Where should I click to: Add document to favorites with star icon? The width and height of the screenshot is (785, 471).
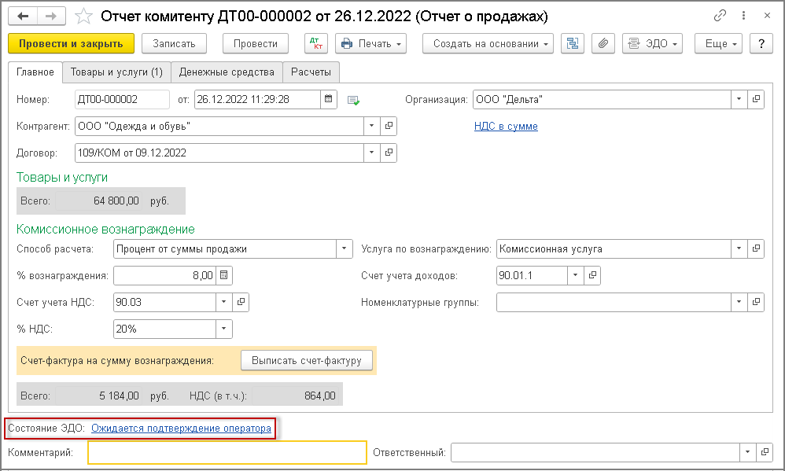click(83, 17)
